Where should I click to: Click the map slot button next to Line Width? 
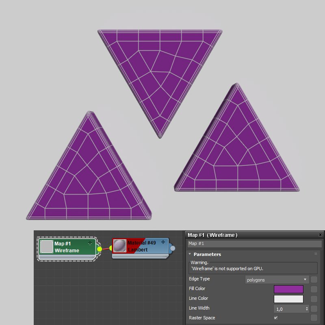314,309
